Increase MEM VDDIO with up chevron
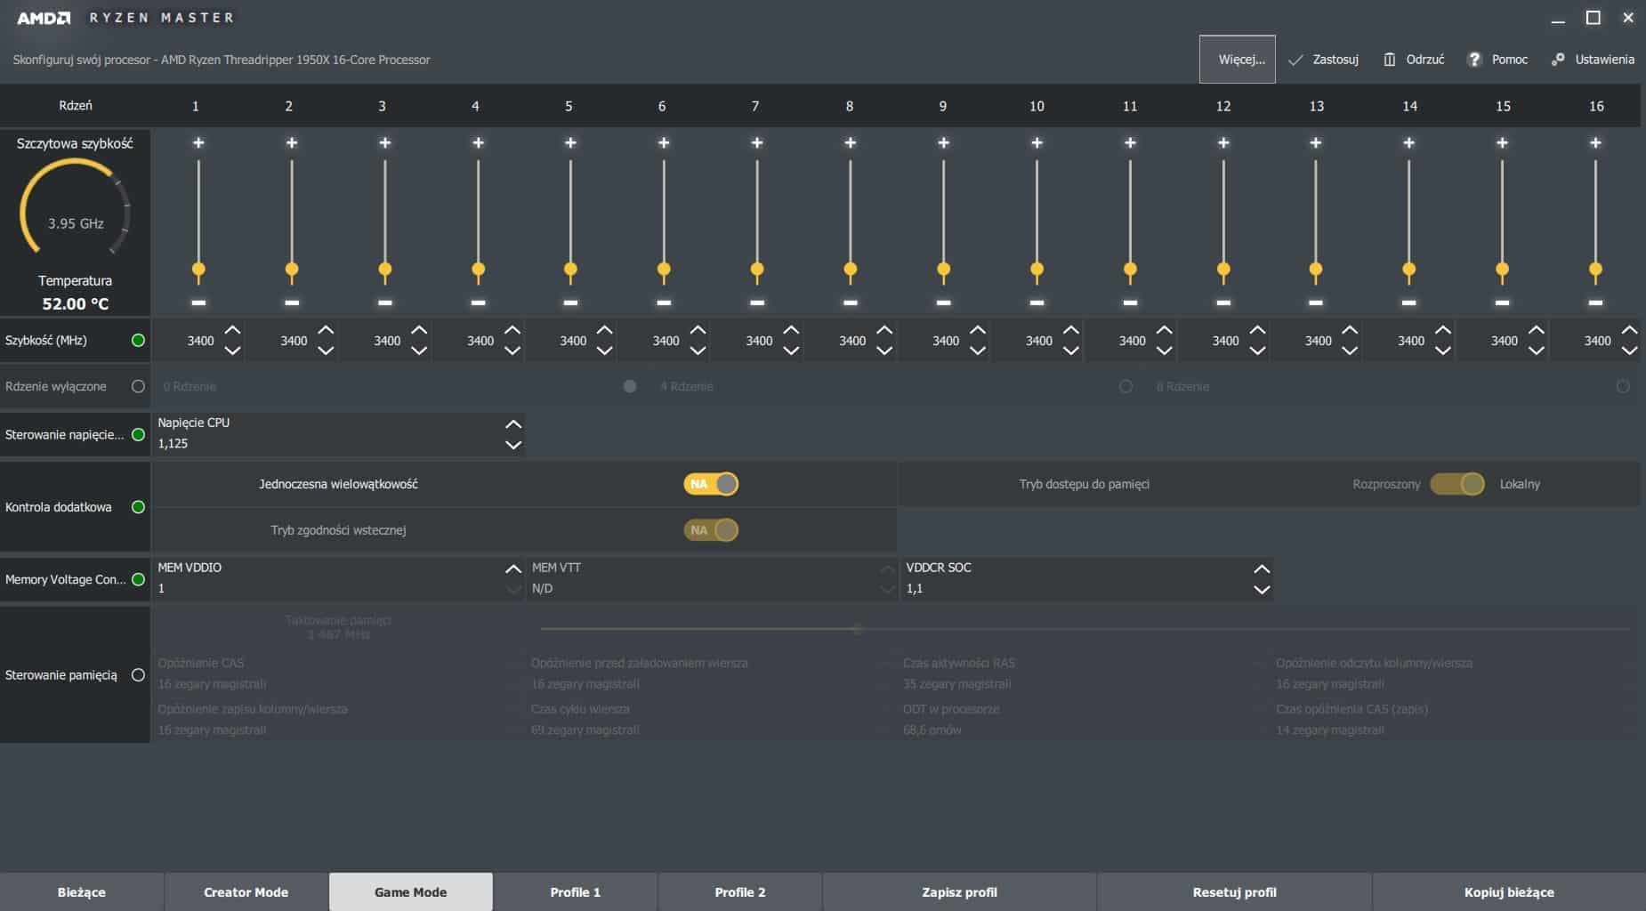 point(513,568)
